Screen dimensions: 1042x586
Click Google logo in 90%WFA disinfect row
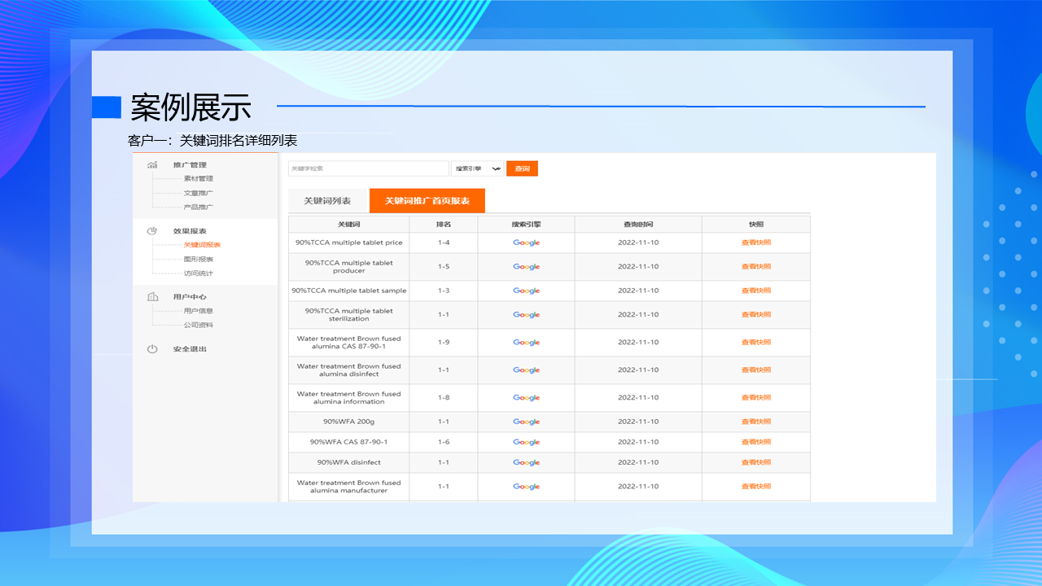click(526, 462)
